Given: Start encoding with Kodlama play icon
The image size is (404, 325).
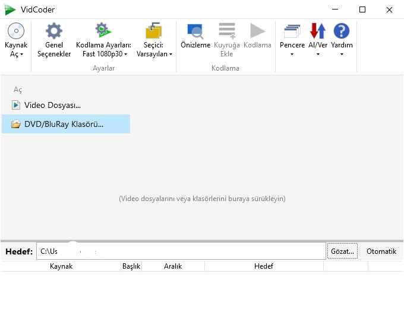Looking at the screenshot, I should coord(257,31).
